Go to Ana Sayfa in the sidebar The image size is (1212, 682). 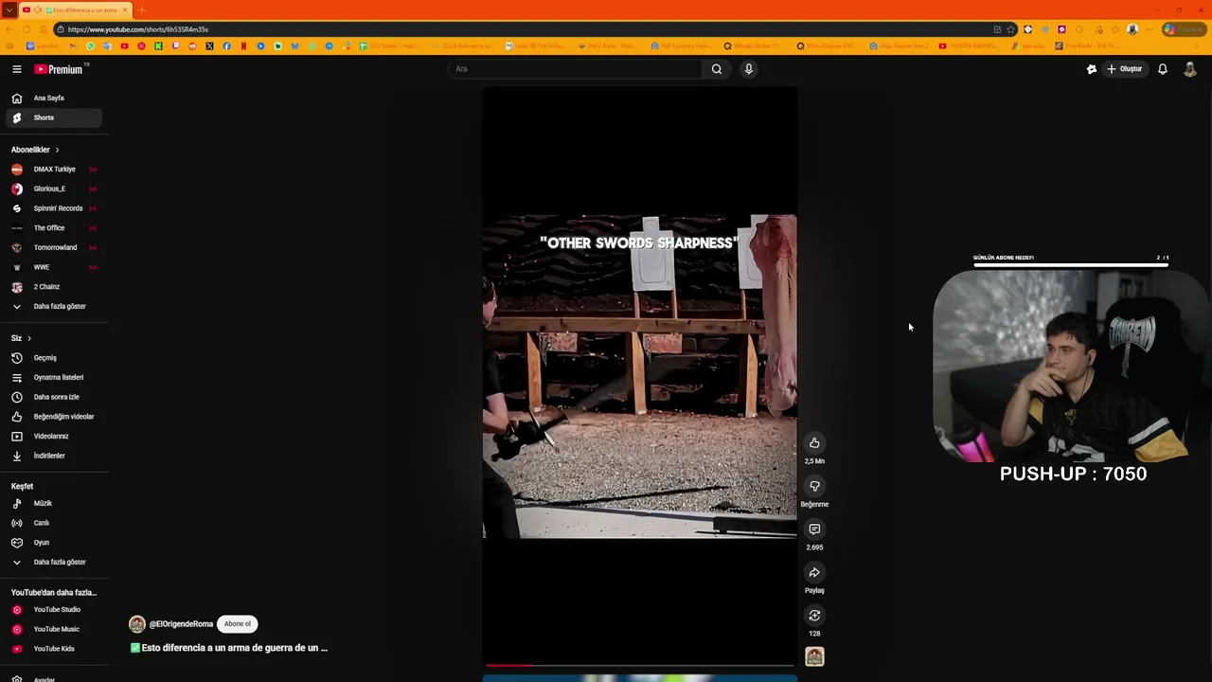tap(54, 99)
